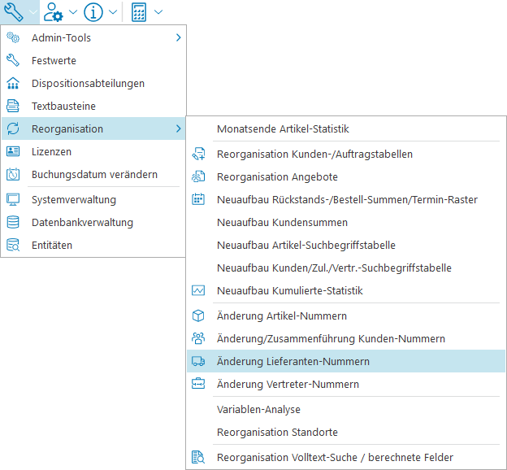Screen dimensions: 507x470
Task: Click the Lizenzen license card icon
Action: [x=13, y=151]
